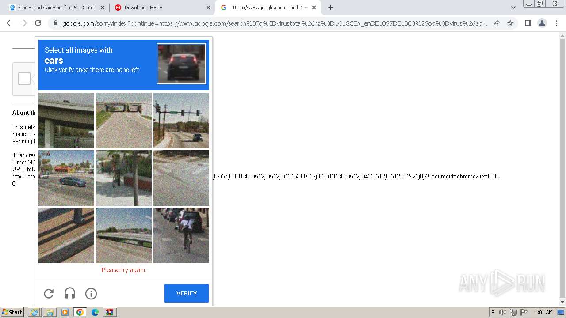Tick the I'm not a robot checkbox
The height and width of the screenshot is (318, 566).
pos(24,79)
